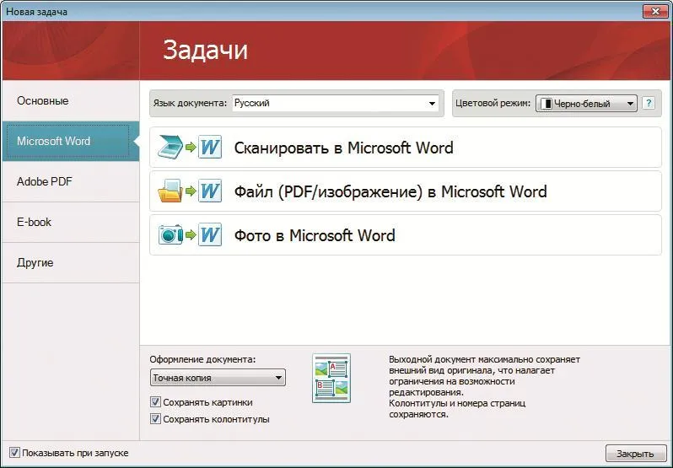Click the Word icon in the Сканировать row
The height and width of the screenshot is (468, 673).
click(210, 147)
